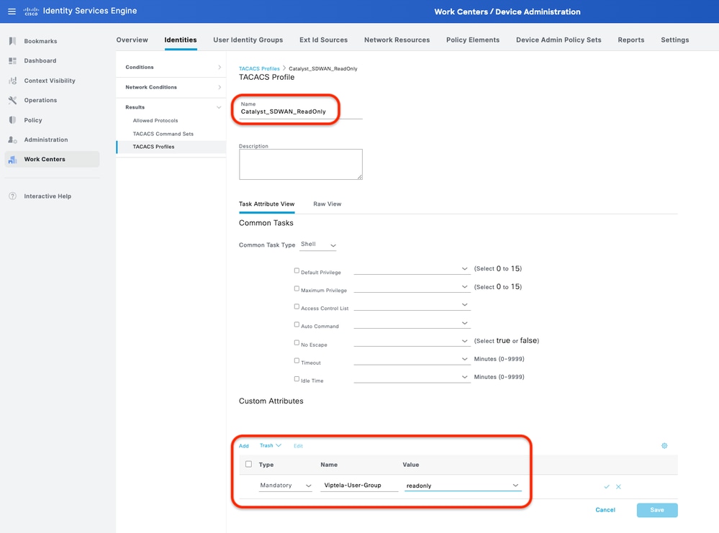Check the select-all checkbox beside Type
This screenshot has height=533, width=719.
tap(248, 464)
